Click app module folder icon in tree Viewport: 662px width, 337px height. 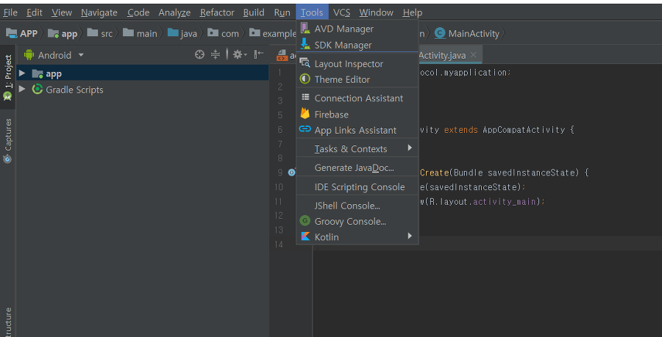coord(38,74)
